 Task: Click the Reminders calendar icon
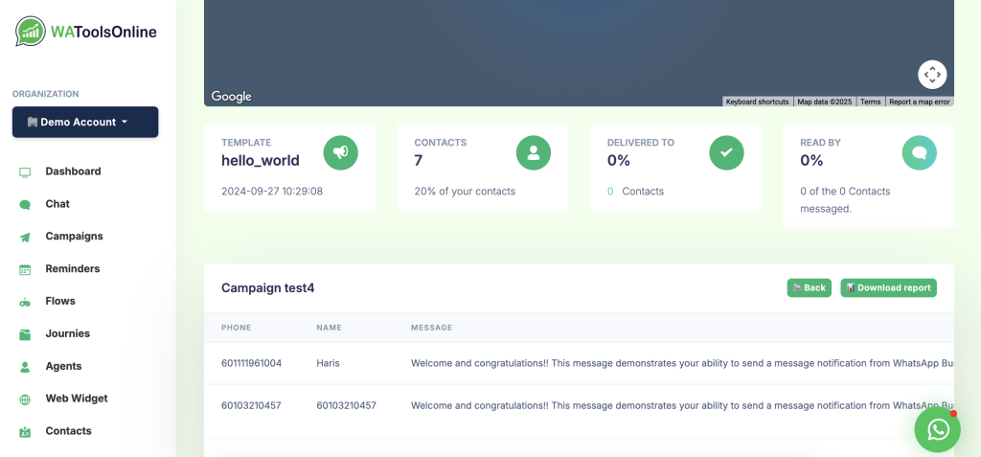tap(25, 270)
